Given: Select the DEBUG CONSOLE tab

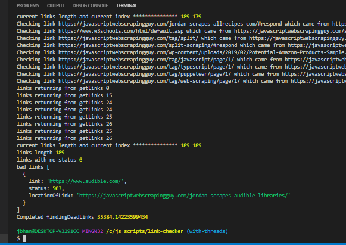Looking at the screenshot, I should (x=90, y=5).
